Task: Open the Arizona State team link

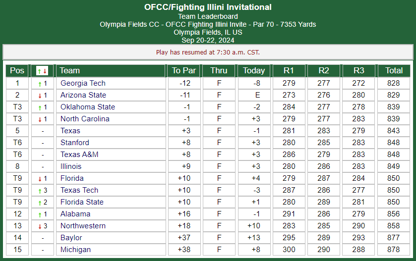Action: [83, 95]
